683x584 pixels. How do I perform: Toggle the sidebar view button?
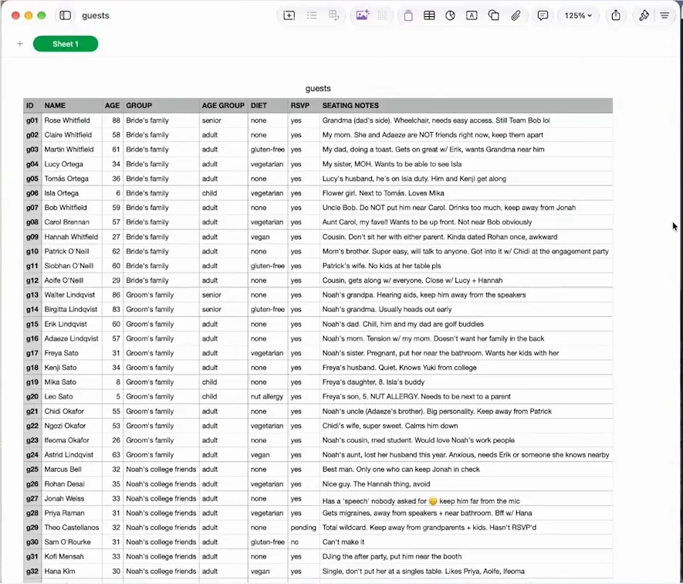point(66,15)
